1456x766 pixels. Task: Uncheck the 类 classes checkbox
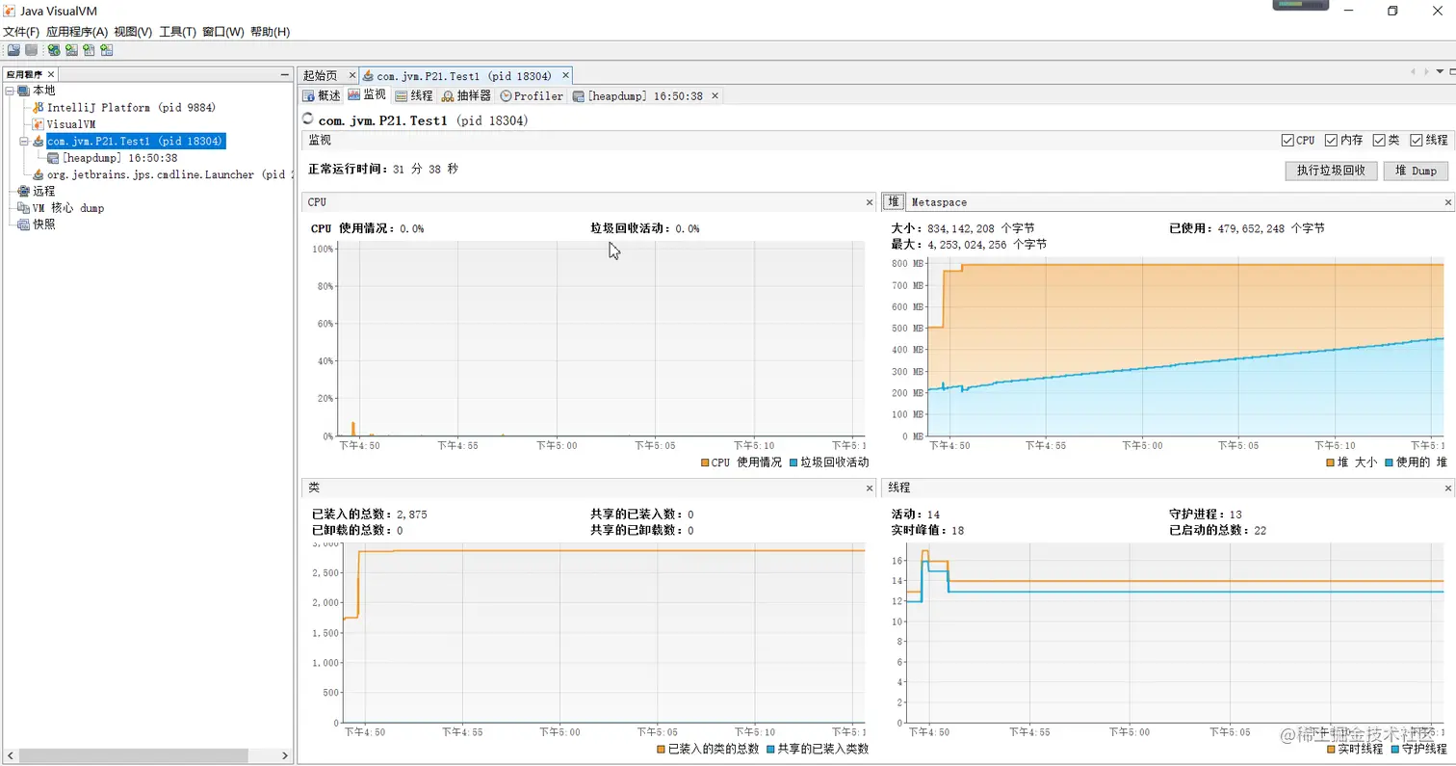pos(1379,140)
